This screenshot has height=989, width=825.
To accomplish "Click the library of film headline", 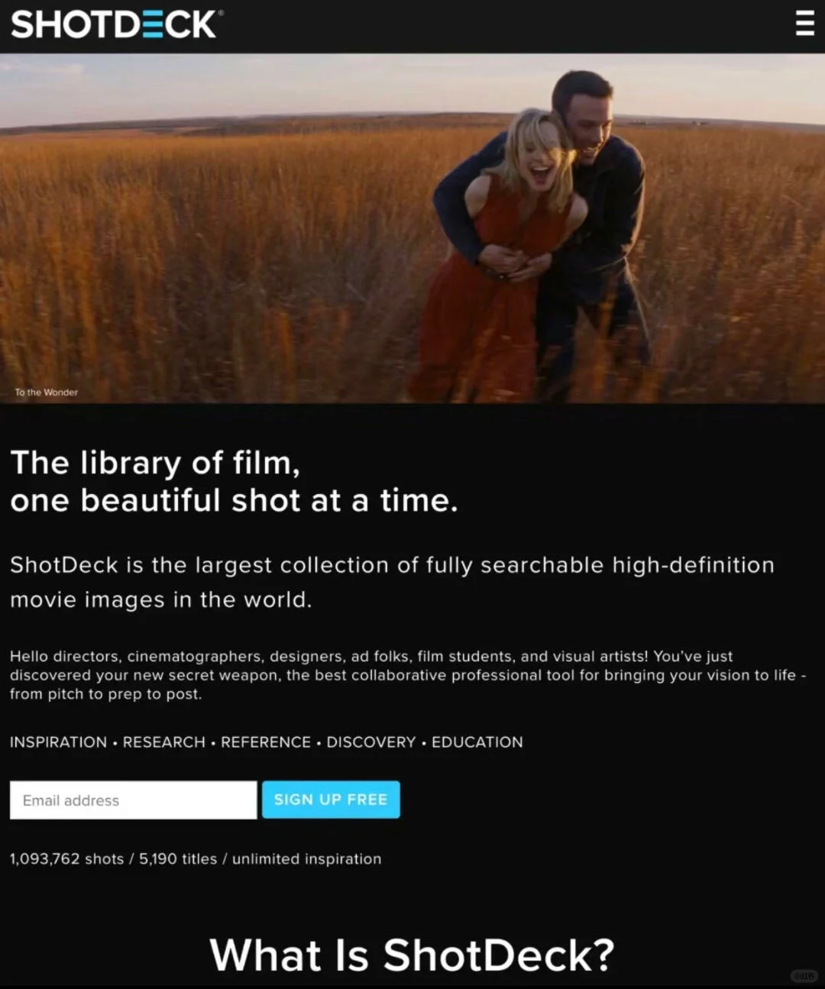I will click(x=235, y=481).
